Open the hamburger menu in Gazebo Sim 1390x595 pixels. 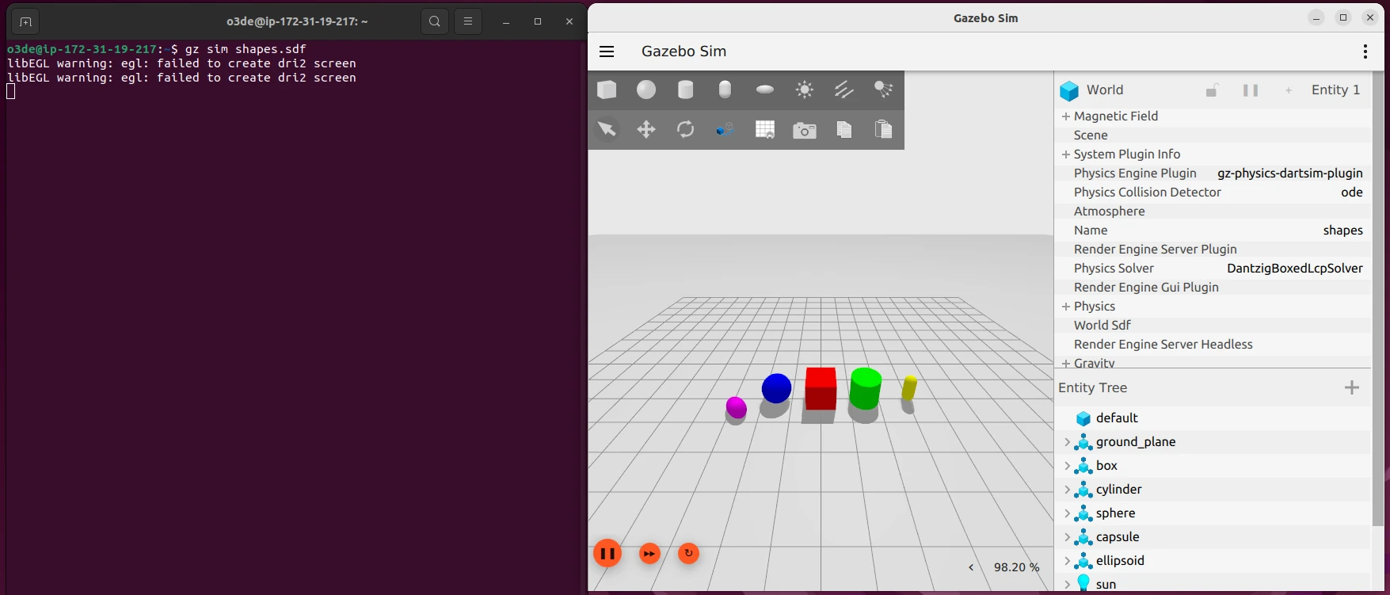click(607, 51)
